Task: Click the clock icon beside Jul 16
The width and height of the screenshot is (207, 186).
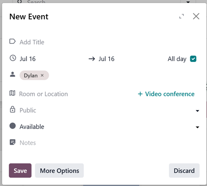Action: 13,58
